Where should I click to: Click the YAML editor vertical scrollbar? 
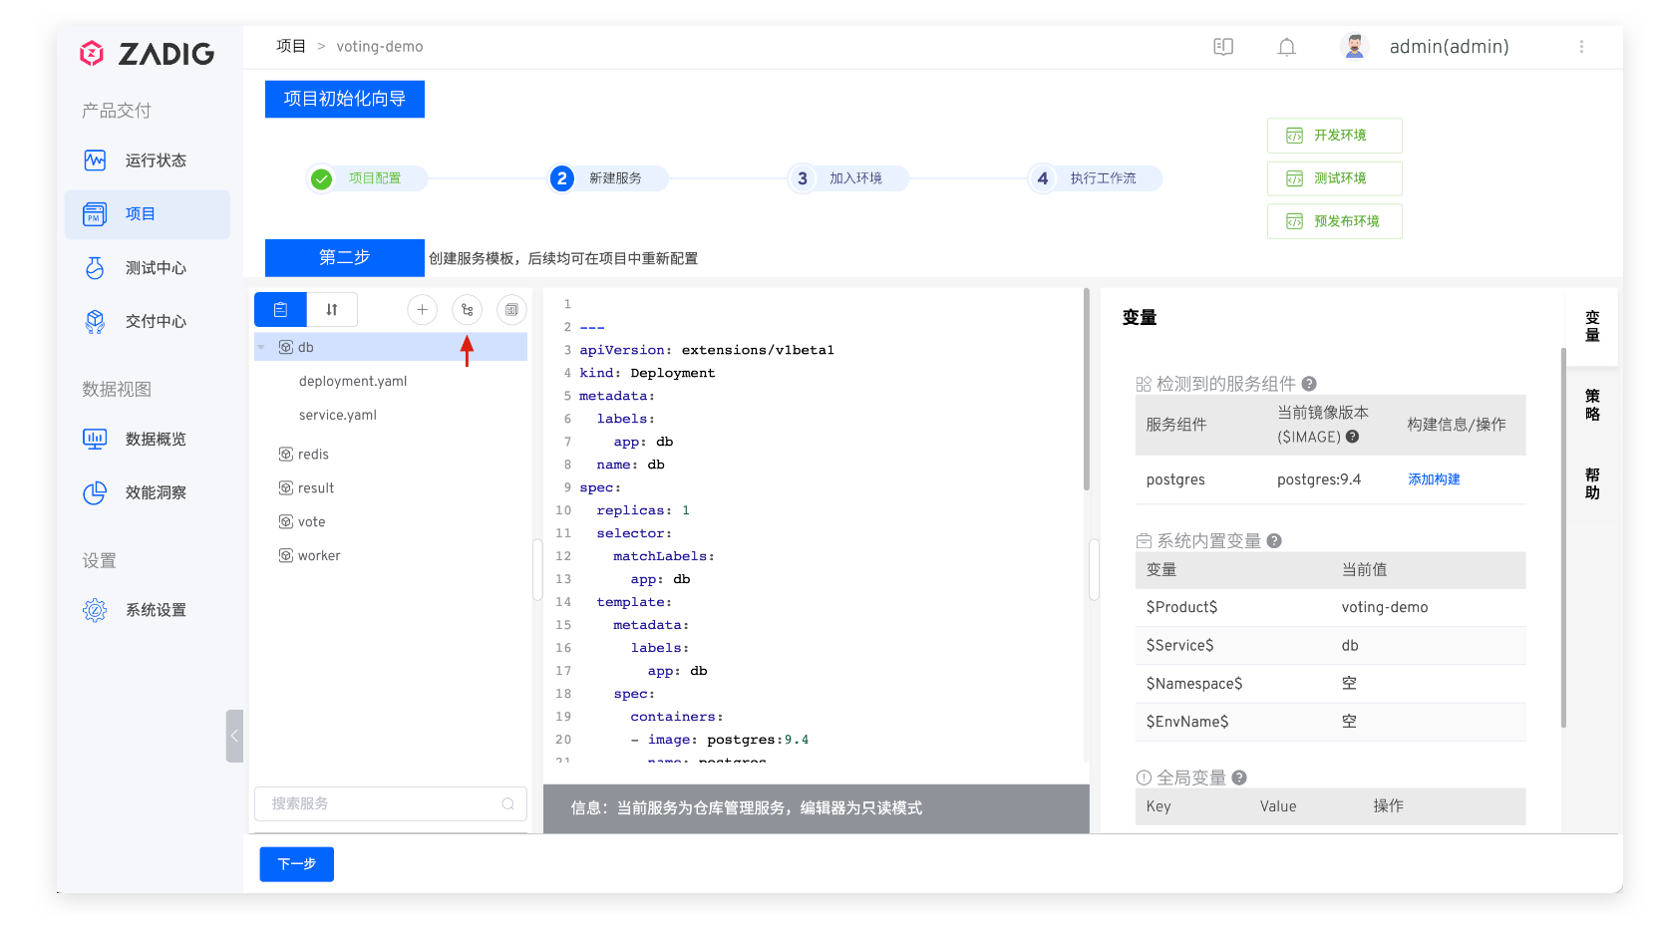[x=1086, y=389]
